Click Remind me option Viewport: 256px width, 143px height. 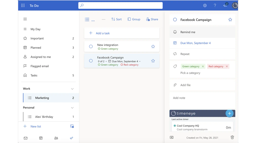click(202, 32)
